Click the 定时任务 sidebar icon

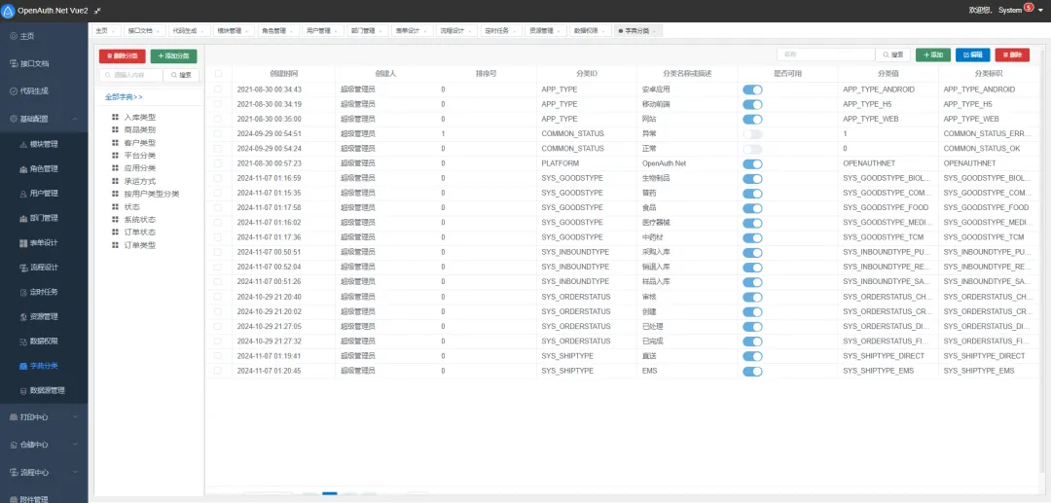click(x=23, y=292)
